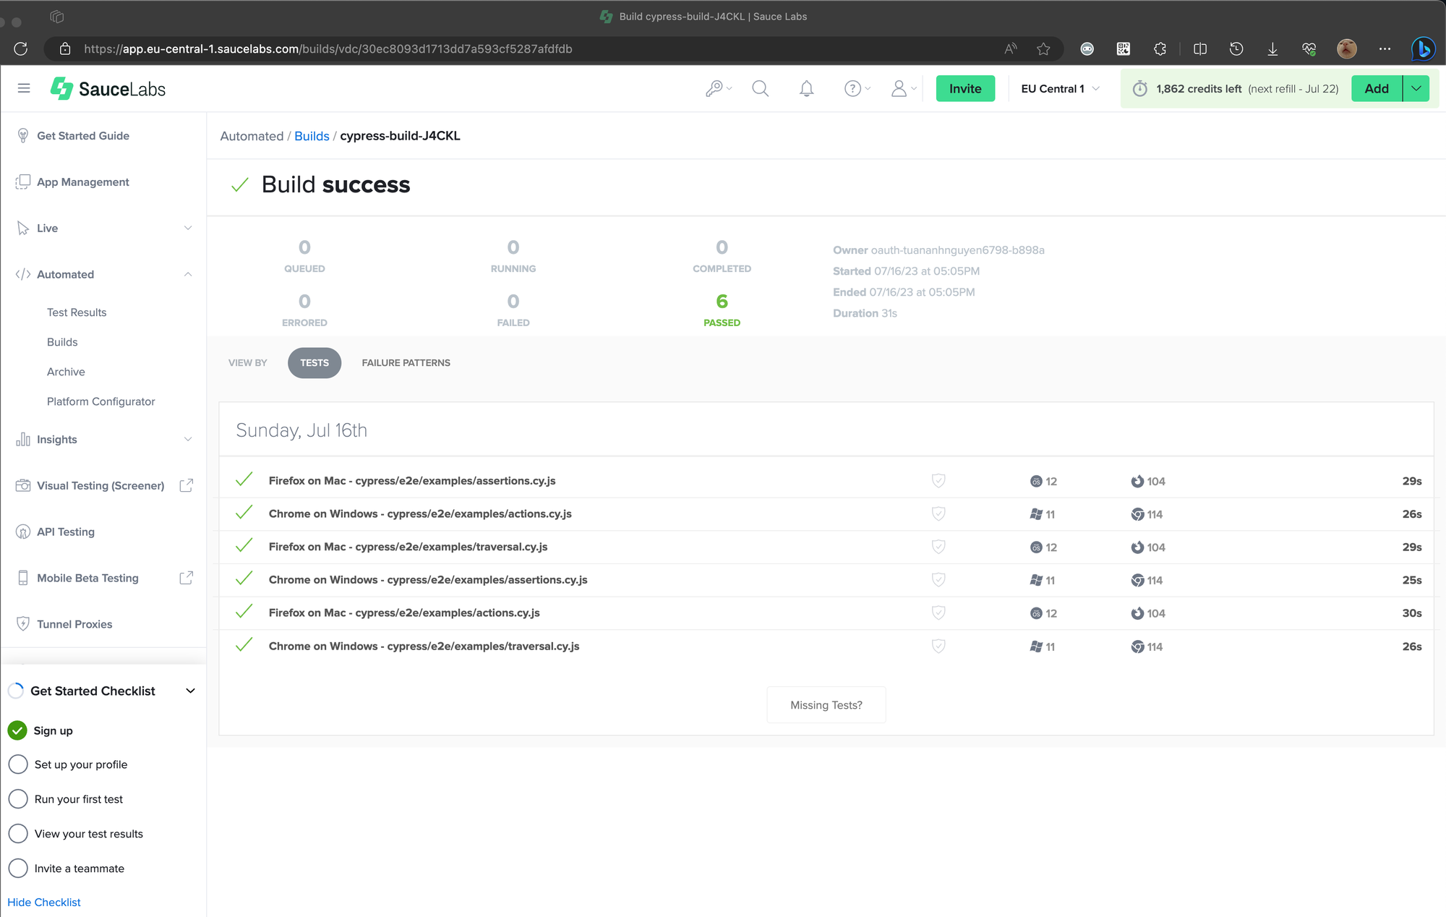Expand the Live sidebar section
Image resolution: width=1446 pixels, height=917 pixels.
click(188, 228)
